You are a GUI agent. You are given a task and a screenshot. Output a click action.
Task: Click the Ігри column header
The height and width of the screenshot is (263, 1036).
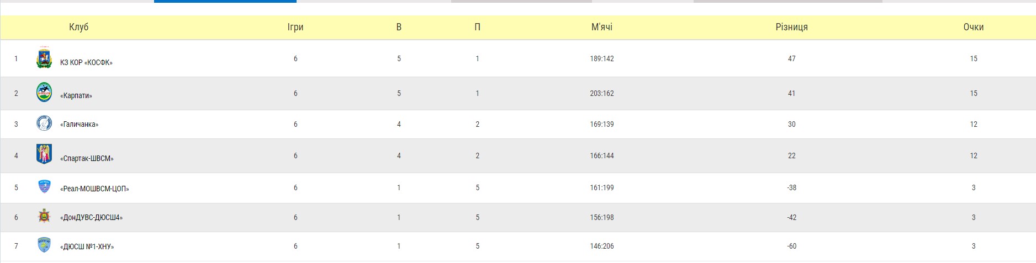pyautogui.click(x=295, y=27)
